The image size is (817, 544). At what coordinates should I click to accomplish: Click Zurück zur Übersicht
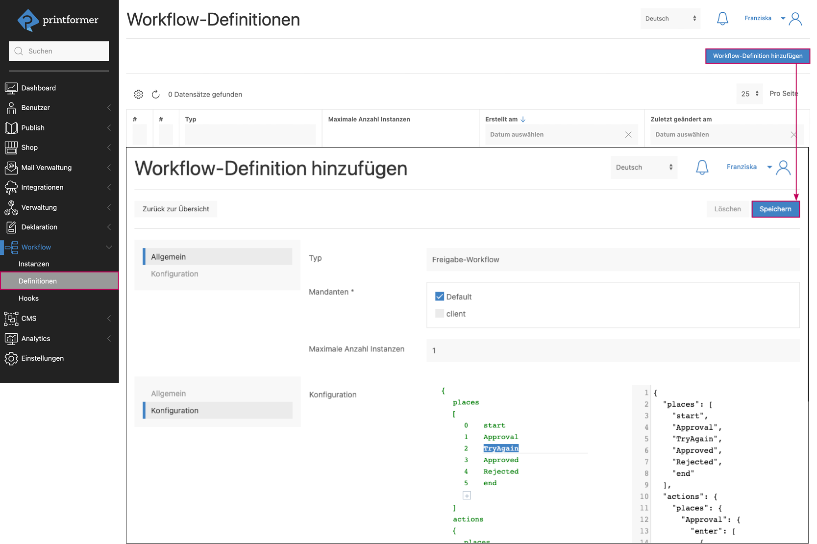click(175, 209)
